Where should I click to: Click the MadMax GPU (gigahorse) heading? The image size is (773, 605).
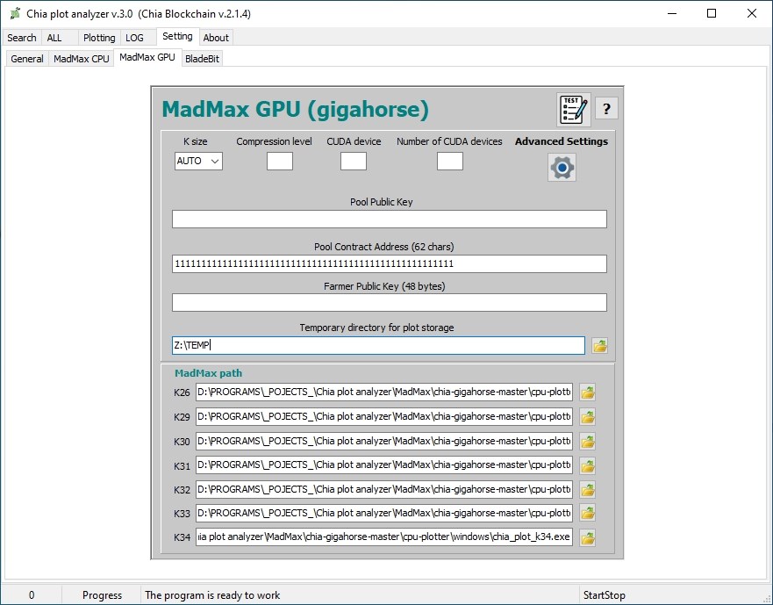(x=296, y=109)
